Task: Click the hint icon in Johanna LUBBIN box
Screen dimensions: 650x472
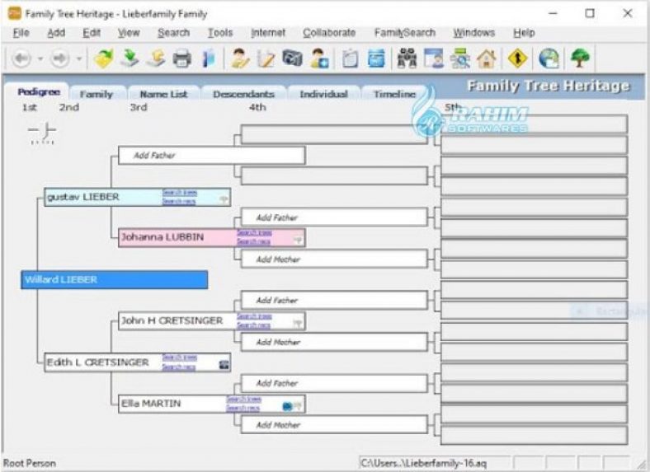Action: (298, 240)
